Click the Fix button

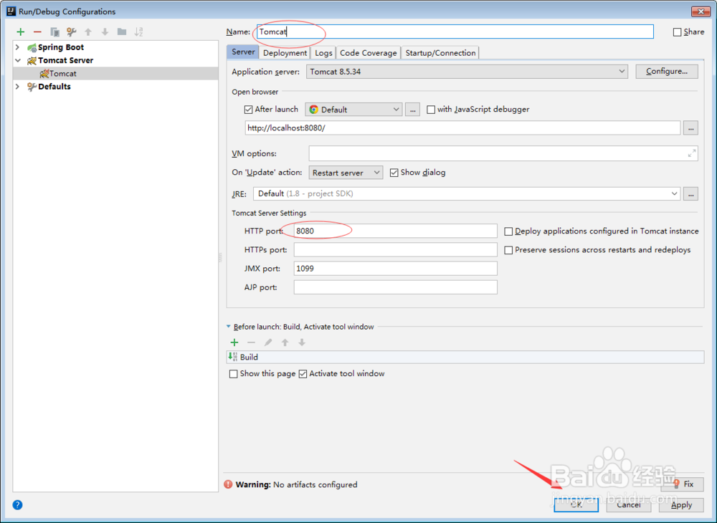[x=683, y=484]
